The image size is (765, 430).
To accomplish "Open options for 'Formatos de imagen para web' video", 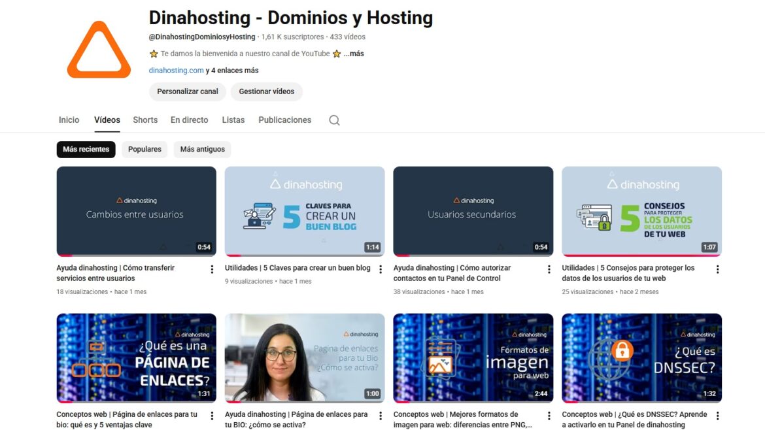I will pos(549,416).
